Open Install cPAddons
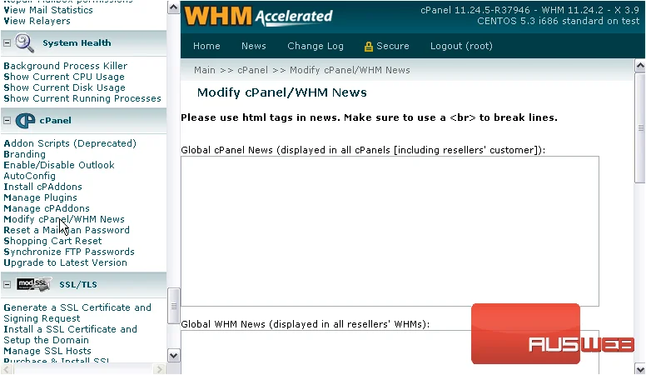This screenshot has width=646, height=375. tap(42, 187)
